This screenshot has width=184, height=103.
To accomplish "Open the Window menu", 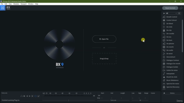I will [31, 4].
